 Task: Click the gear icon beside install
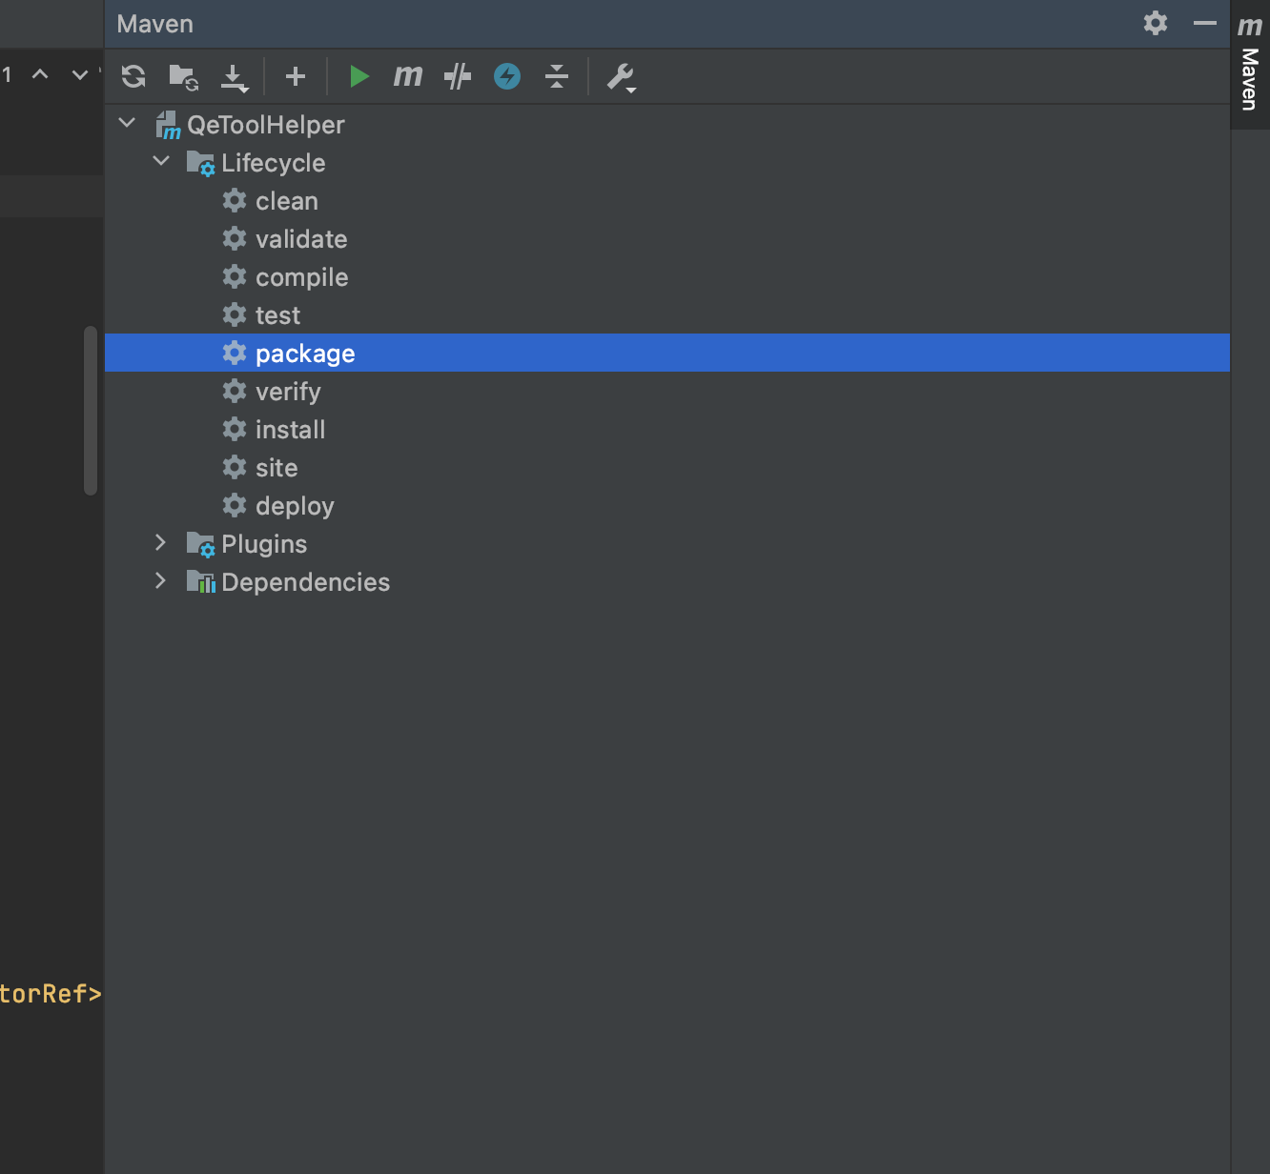click(235, 429)
